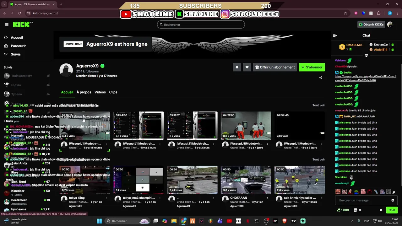The image size is (402, 226).
Task: Open the 04:27:00 video thumbnail
Action: [246, 126]
